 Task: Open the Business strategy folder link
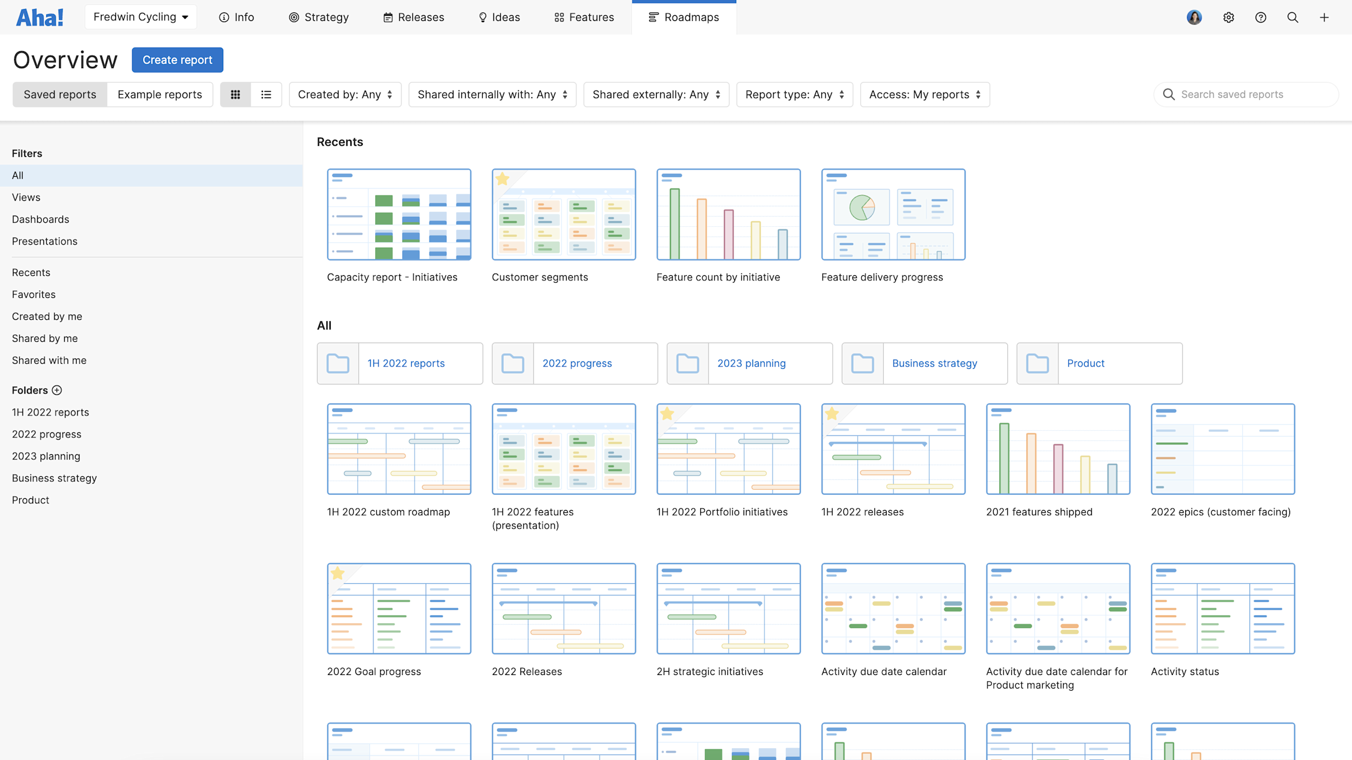click(934, 363)
